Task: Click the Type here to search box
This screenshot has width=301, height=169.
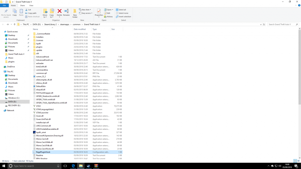Action: [34, 166]
